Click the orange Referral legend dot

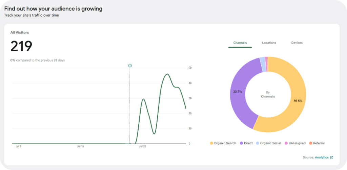[311, 143]
